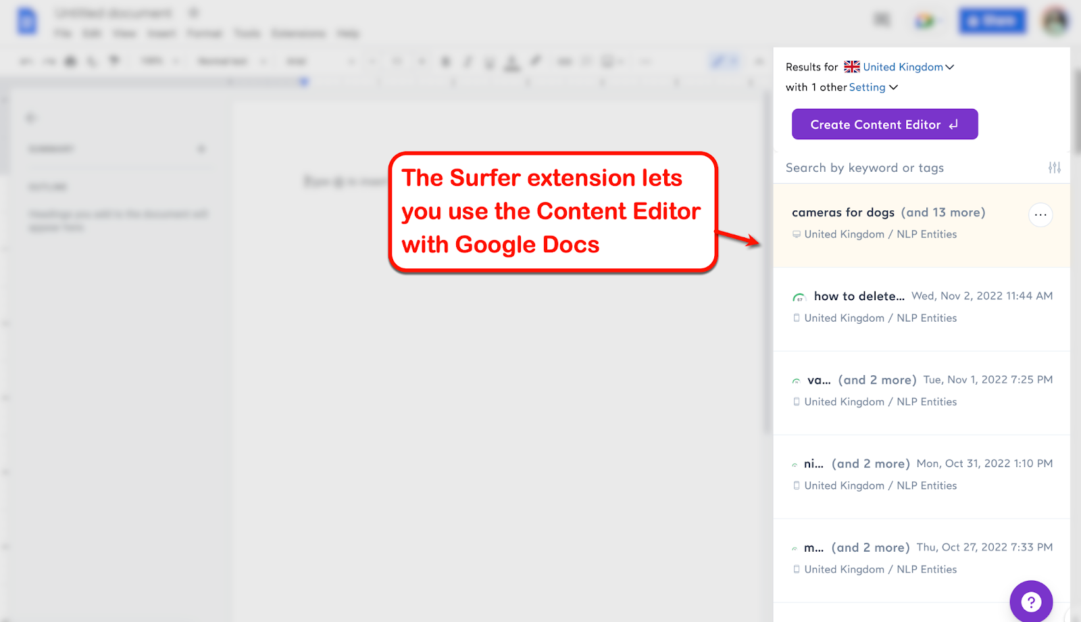This screenshot has width=1081, height=622.
Task: Click the date Mon, Oct 31, 2022 1:10 PM
Action: point(984,464)
